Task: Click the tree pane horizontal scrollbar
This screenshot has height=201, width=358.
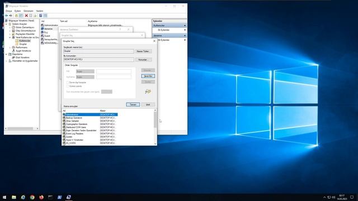Action: [20, 128]
